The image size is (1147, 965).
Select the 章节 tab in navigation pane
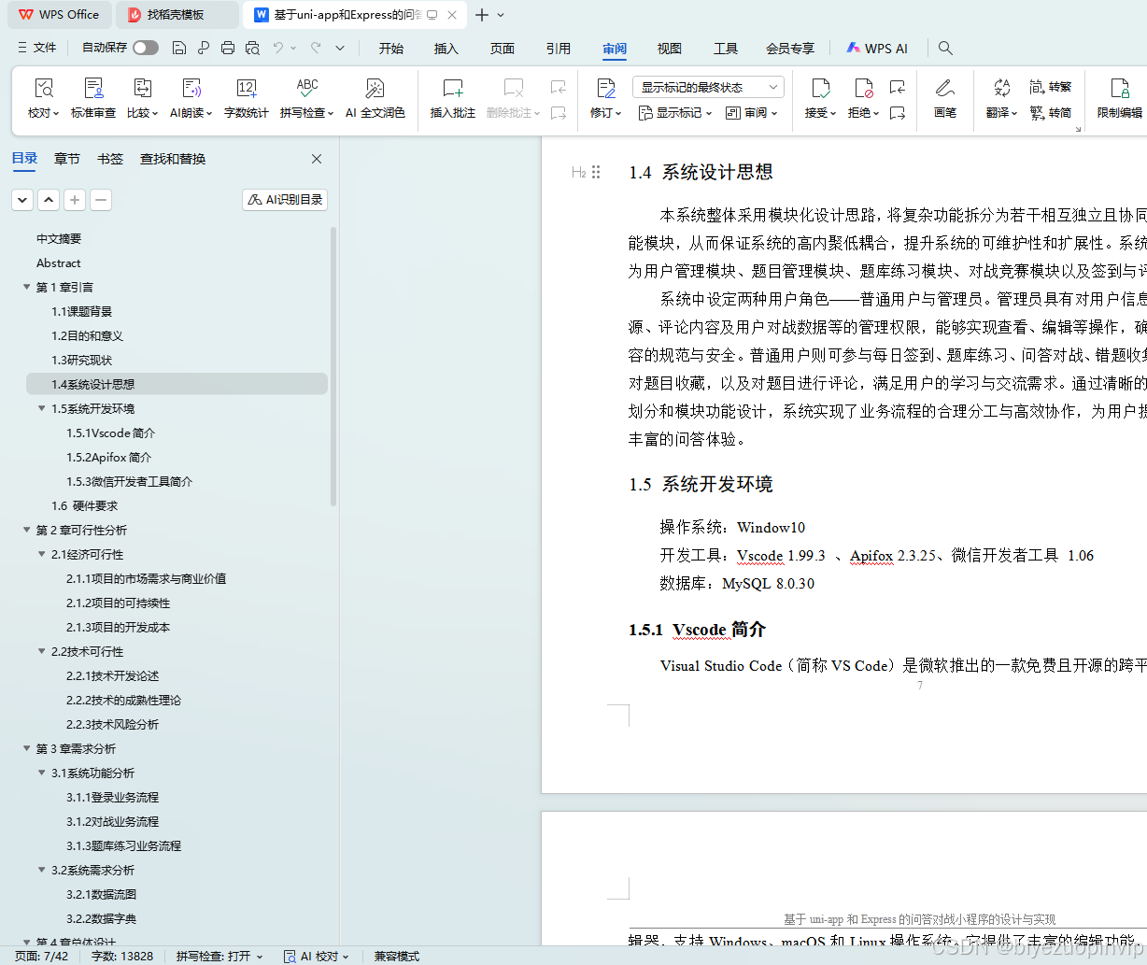67,159
